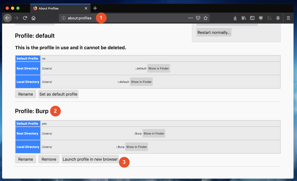Open the Downloads panel

point(235,18)
